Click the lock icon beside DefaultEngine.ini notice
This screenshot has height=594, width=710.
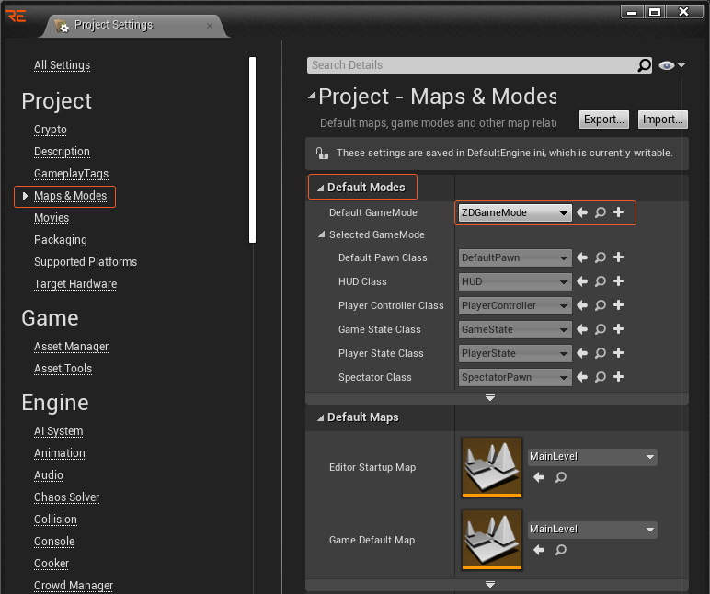click(322, 154)
